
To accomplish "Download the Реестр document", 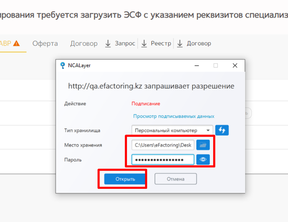I will (x=156, y=44).
